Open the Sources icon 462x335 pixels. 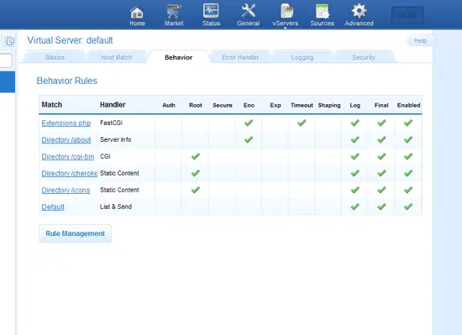coord(322,12)
